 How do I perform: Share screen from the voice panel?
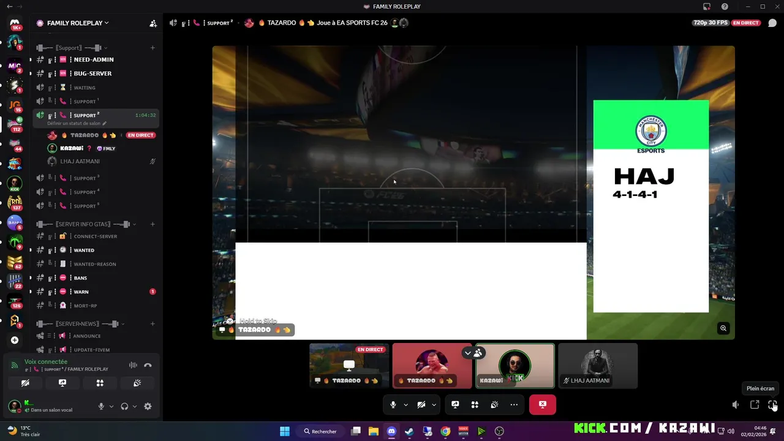click(x=62, y=383)
